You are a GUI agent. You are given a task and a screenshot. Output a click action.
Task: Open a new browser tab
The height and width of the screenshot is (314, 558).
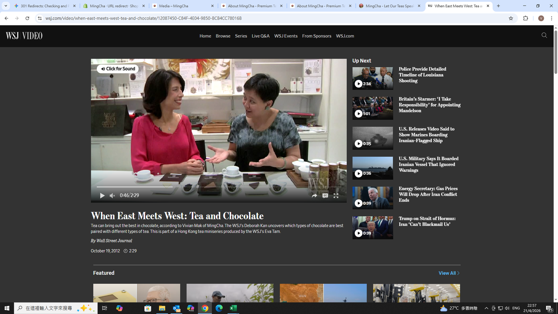(499, 6)
